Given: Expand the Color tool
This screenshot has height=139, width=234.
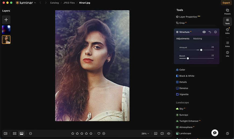Looking at the screenshot, I should click(x=180, y=70).
